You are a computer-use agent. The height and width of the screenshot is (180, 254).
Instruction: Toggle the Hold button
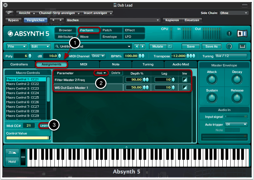coord(12,161)
